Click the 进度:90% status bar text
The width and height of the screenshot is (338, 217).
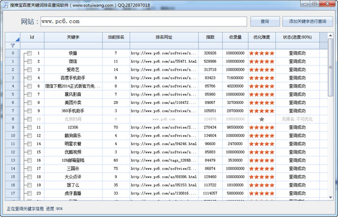coord(54,209)
